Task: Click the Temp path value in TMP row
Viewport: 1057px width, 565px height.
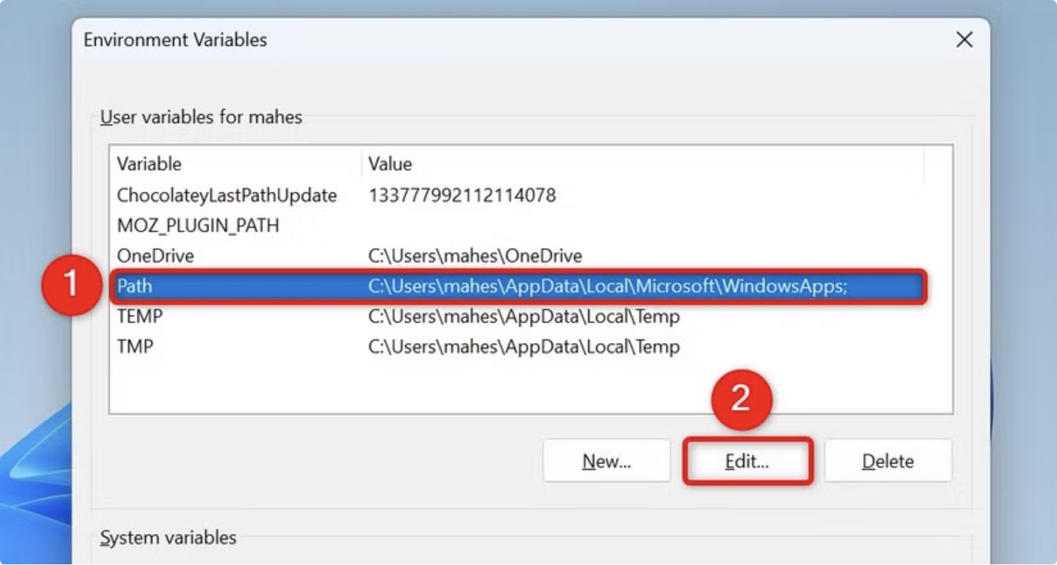Action: [524, 347]
